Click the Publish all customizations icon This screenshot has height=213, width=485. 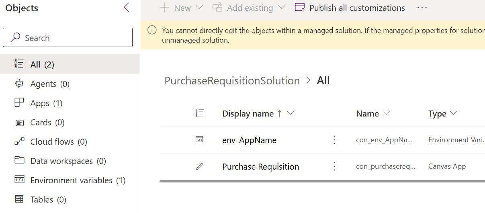point(300,8)
